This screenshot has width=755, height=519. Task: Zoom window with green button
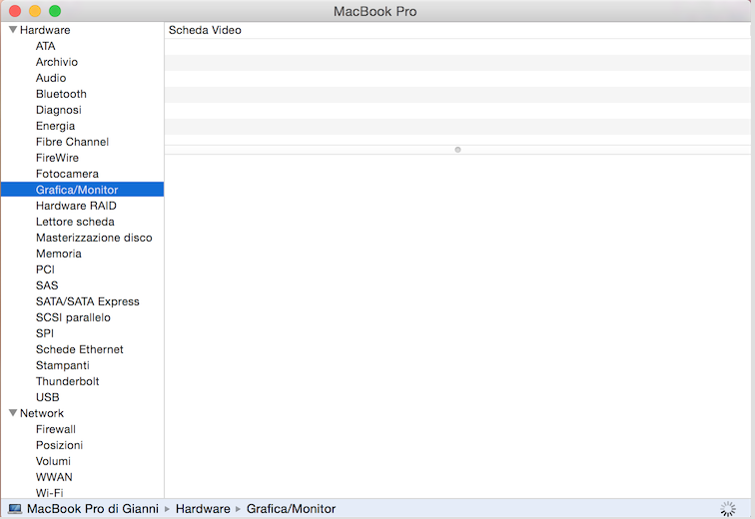click(x=55, y=11)
